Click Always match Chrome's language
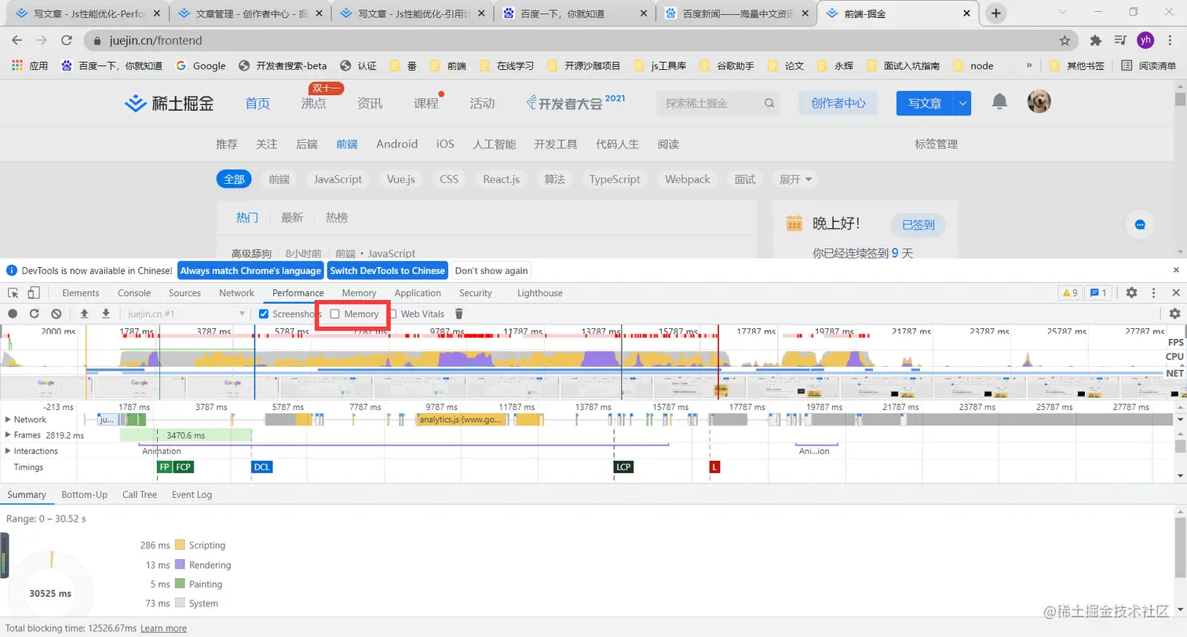 click(250, 270)
